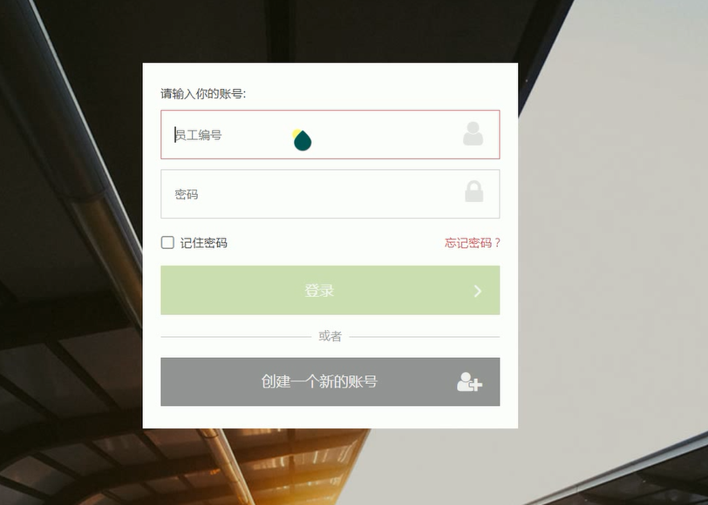Image resolution: width=708 pixels, height=505 pixels.
Task: Click the 创建一个新的账号 button
Action: point(330,381)
